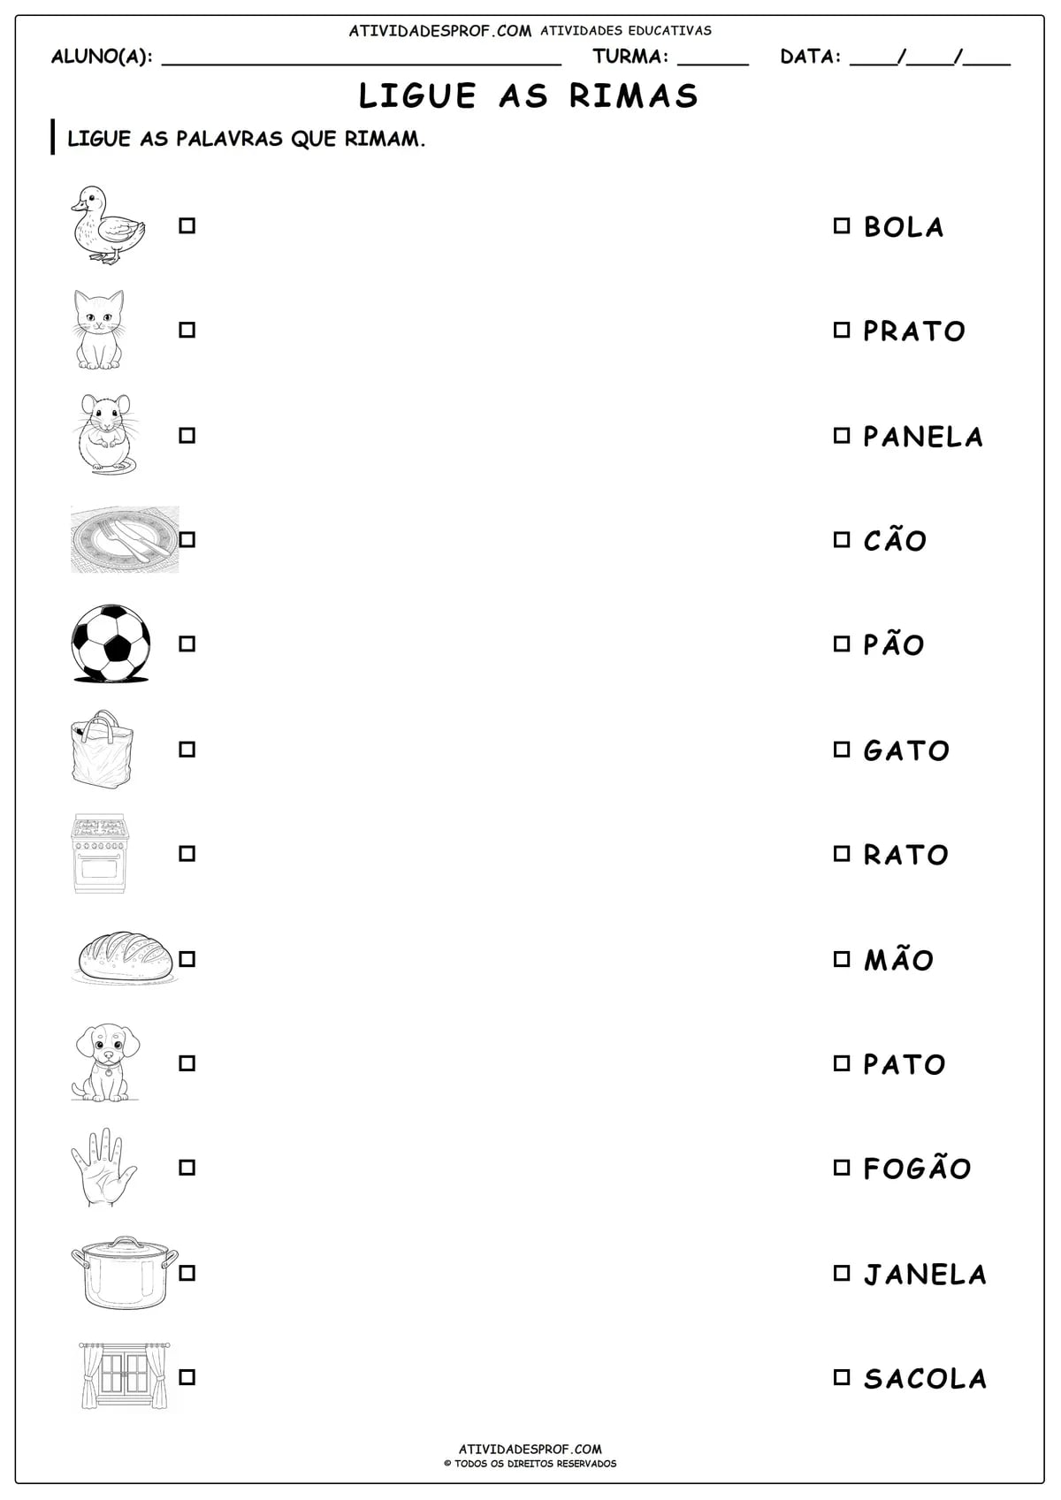Click the mouse drawing
The image size is (1061, 1500).
105,434
